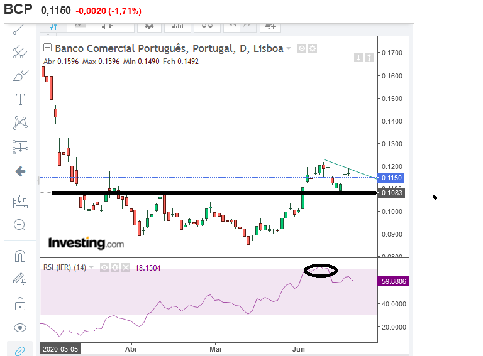Click the purple 59.8806 RSI value label

coord(393,281)
